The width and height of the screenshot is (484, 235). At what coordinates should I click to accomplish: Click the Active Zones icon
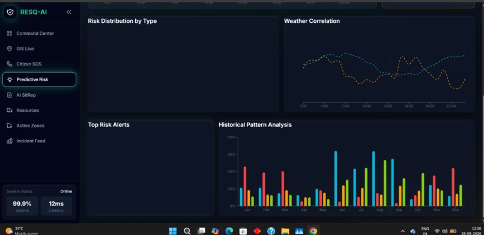pyautogui.click(x=10, y=126)
